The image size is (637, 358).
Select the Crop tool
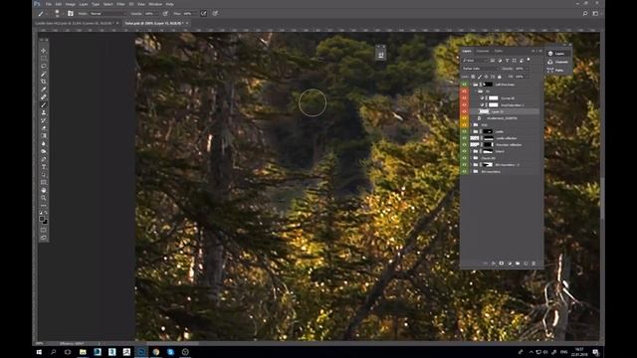coord(44,82)
